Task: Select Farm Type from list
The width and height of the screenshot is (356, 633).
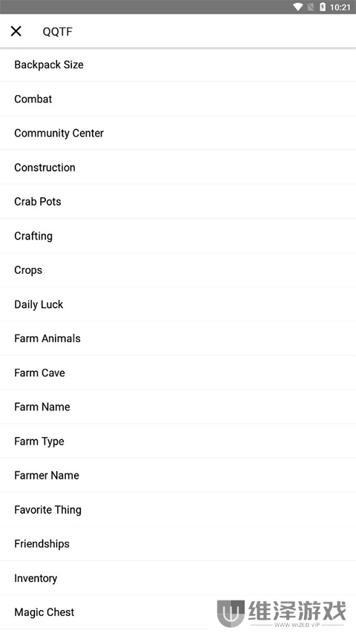Action: pos(178,442)
